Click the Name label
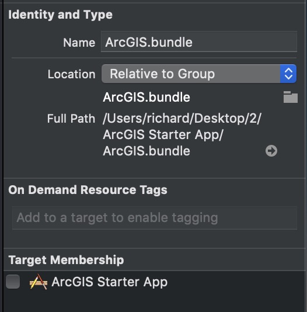This screenshot has height=312, width=307. click(x=79, y=43)
